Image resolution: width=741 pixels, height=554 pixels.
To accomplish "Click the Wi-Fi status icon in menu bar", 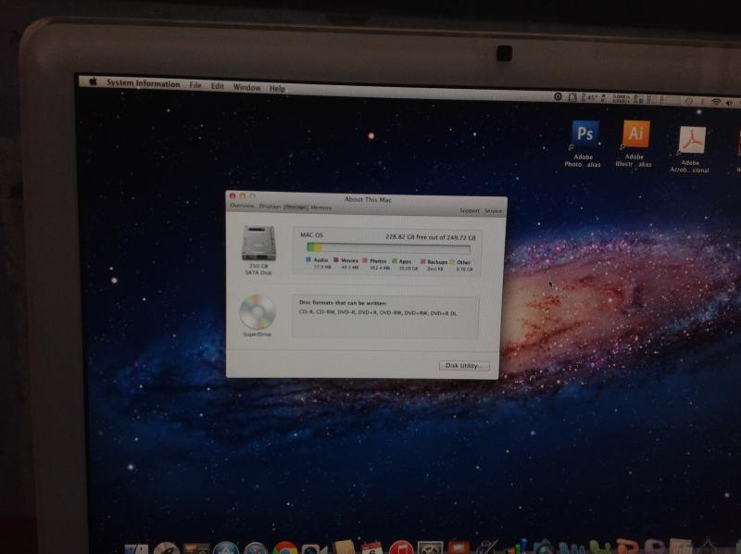I will tap(716, 102).
